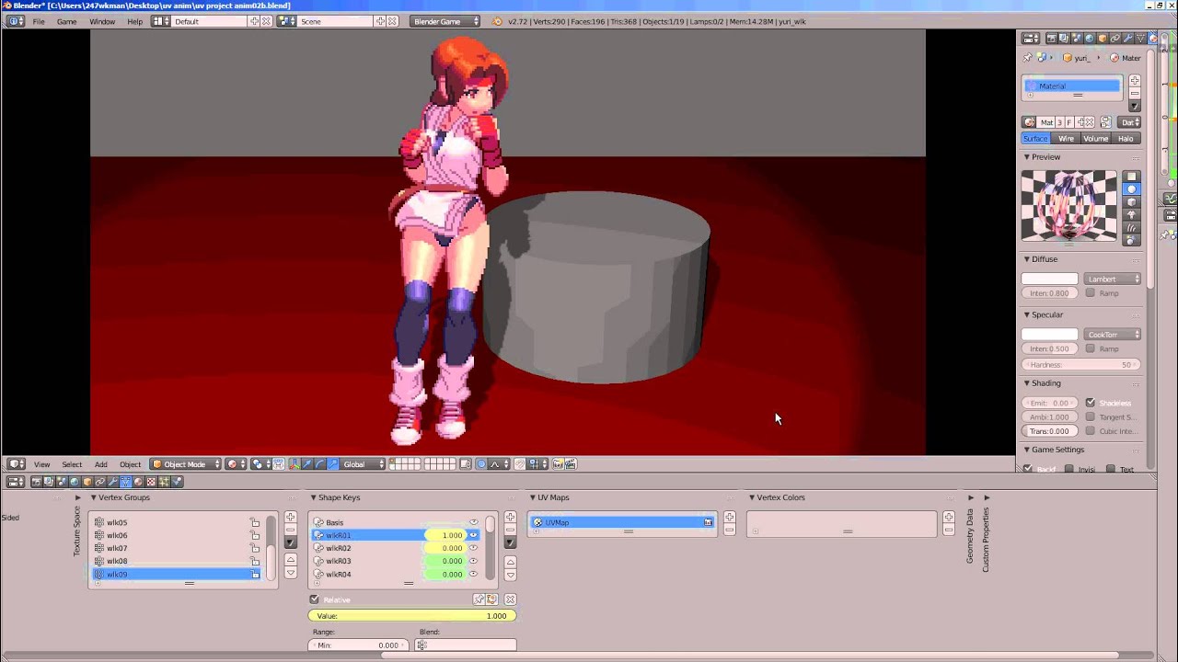
Task: Add a new vertex group
Action: [290, 517]
